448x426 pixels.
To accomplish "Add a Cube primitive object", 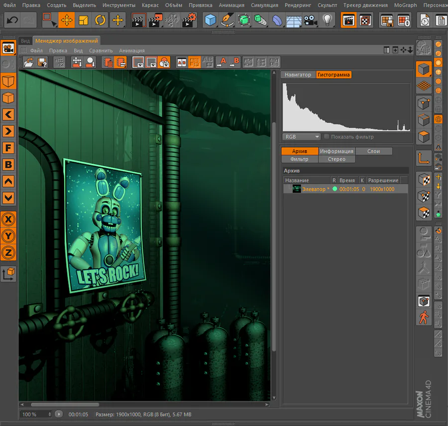I will pyautogui.click(x=210, y=20).
